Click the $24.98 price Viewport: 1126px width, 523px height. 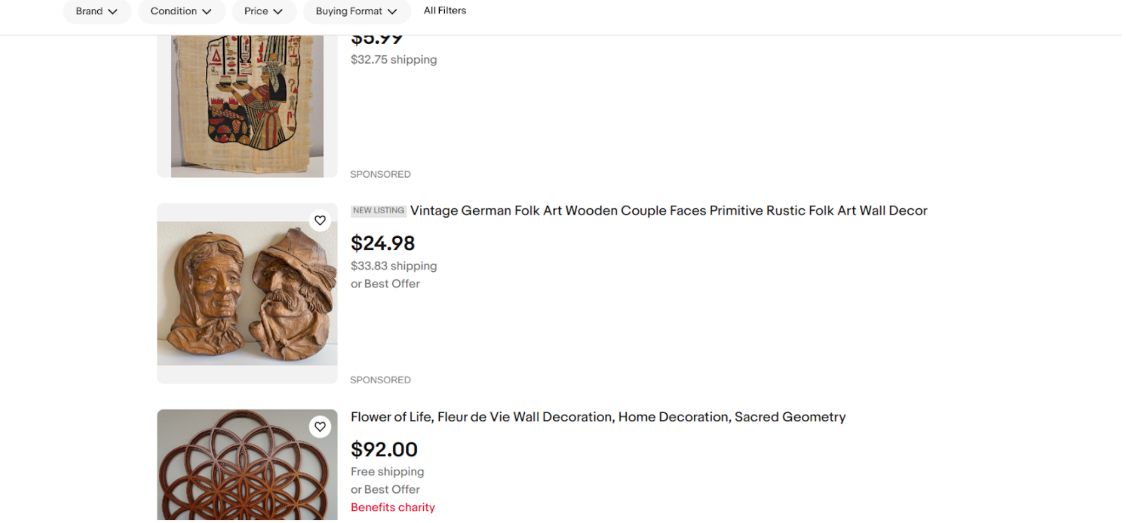(383, 243)
